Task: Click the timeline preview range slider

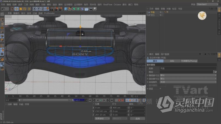Action: click(x=46, y=100)
